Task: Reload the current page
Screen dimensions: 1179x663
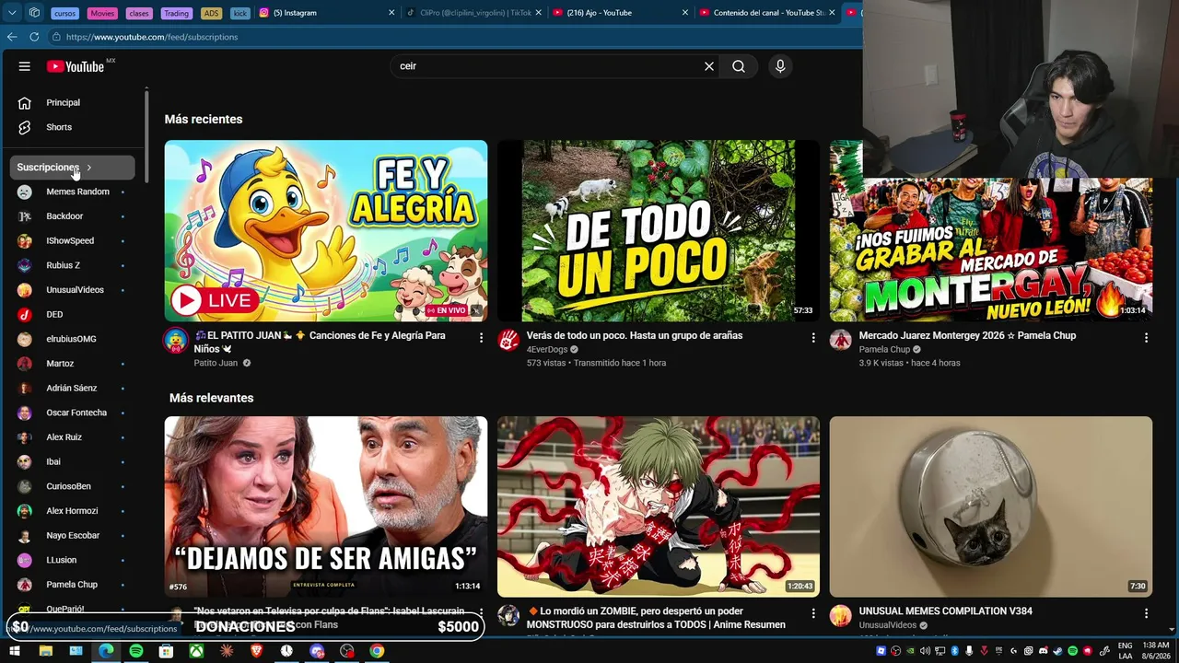Action: click(x=34, y=37)
